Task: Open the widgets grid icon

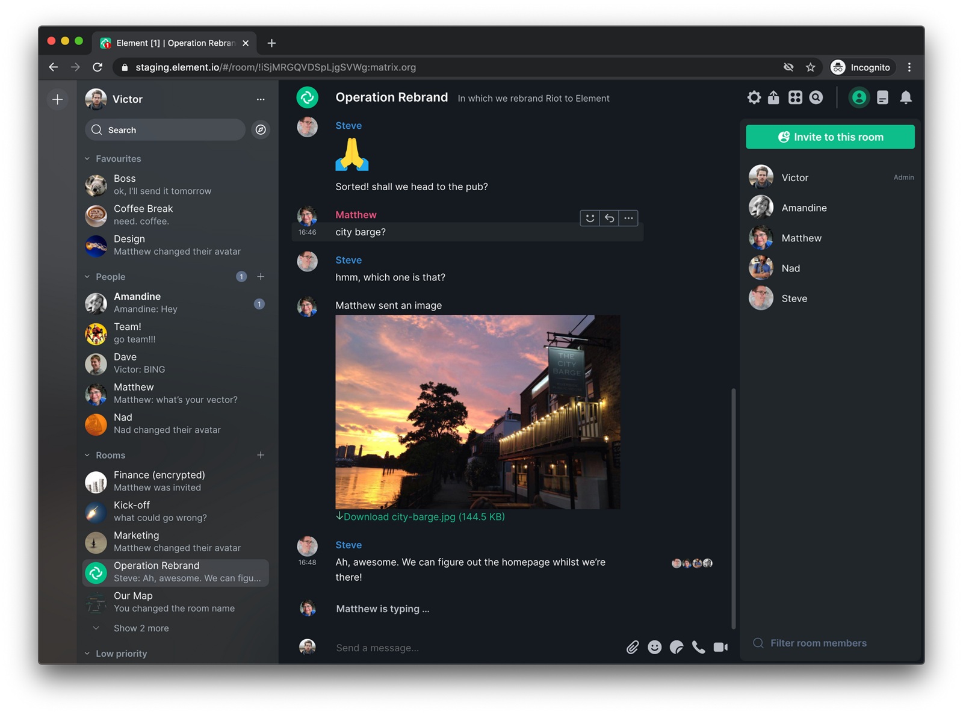Action: pos(794,97)
